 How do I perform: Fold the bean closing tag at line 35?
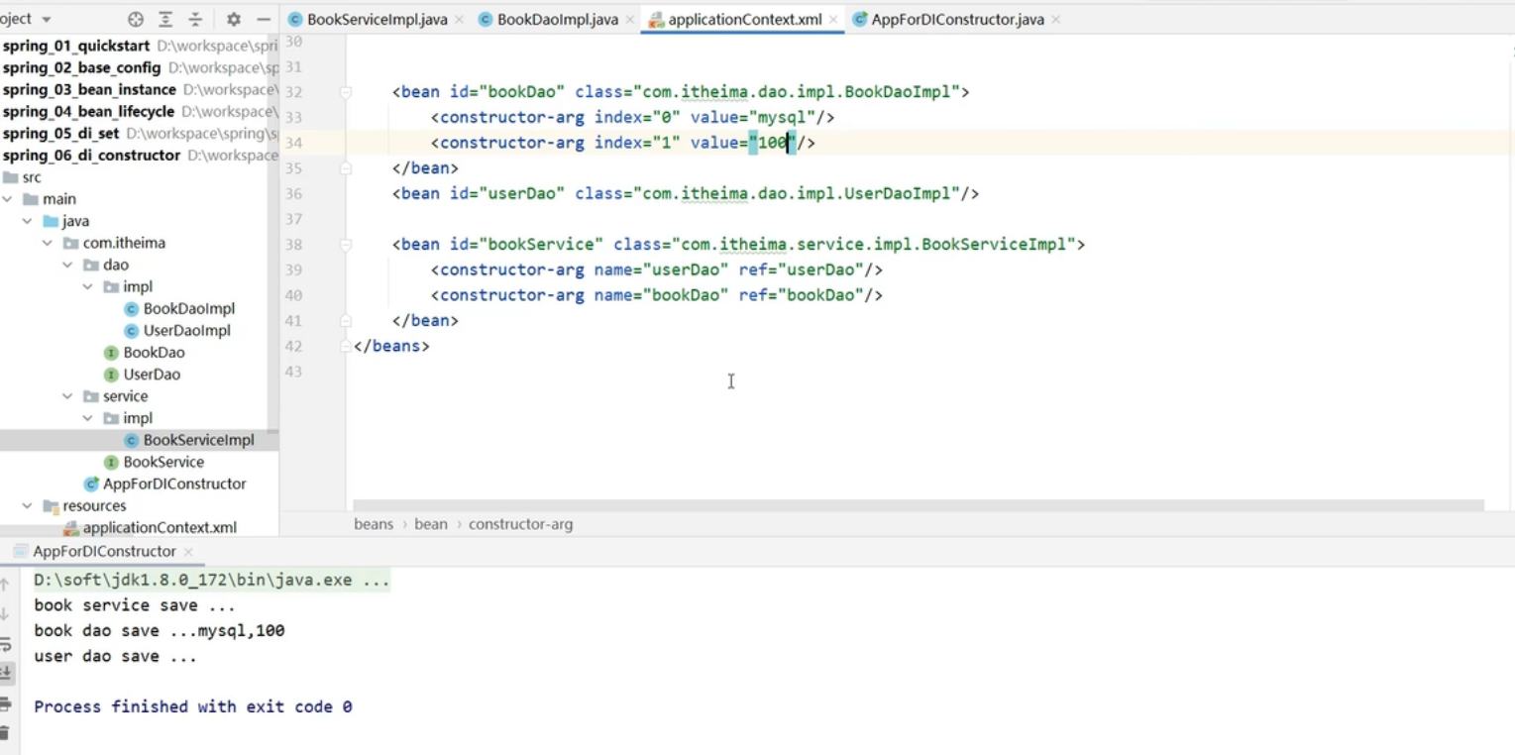point(346,168)
